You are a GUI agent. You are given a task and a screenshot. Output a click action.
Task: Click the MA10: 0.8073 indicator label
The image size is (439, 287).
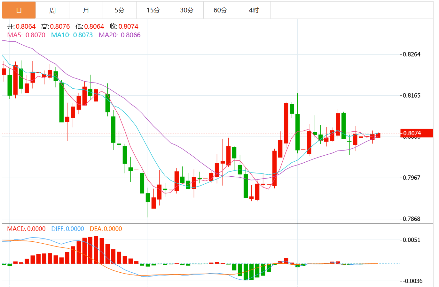tap(72, 35)
